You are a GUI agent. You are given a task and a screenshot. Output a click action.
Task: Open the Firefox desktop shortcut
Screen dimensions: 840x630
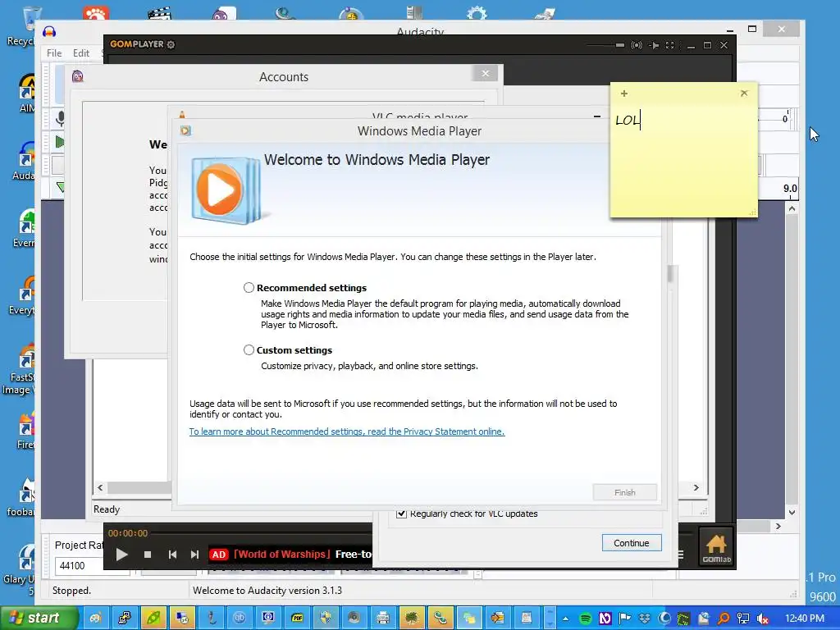(x=25, y=430)
